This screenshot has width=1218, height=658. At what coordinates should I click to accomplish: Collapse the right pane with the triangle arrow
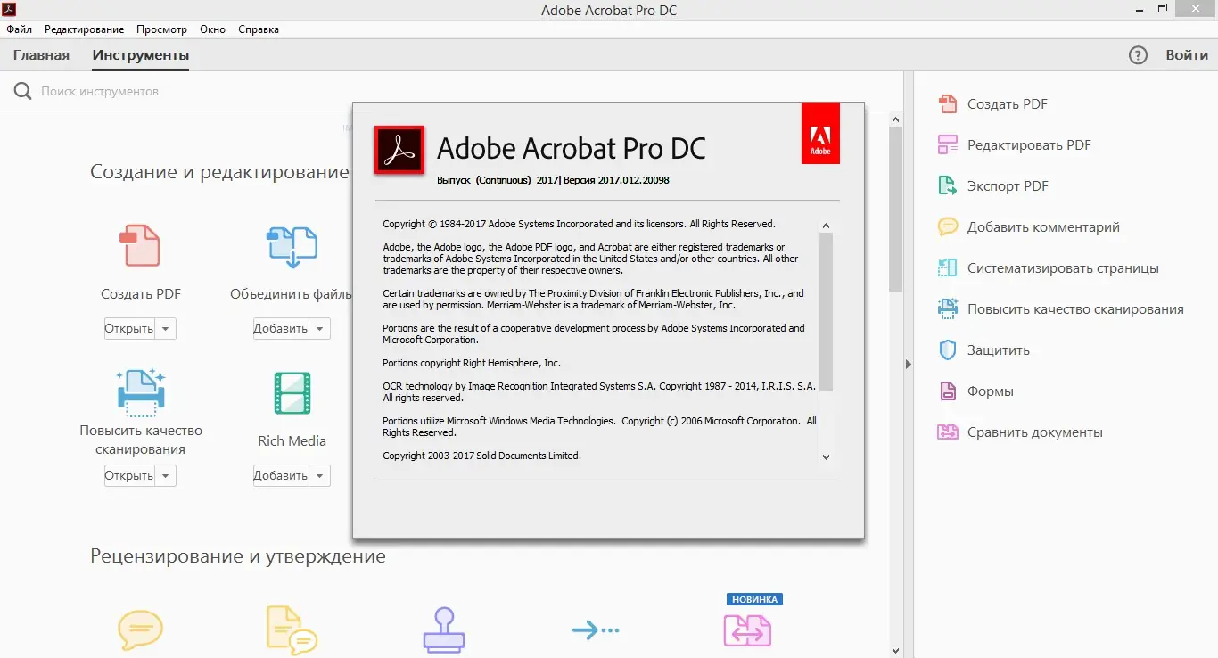pyautogui.click(x=909, y=364)
